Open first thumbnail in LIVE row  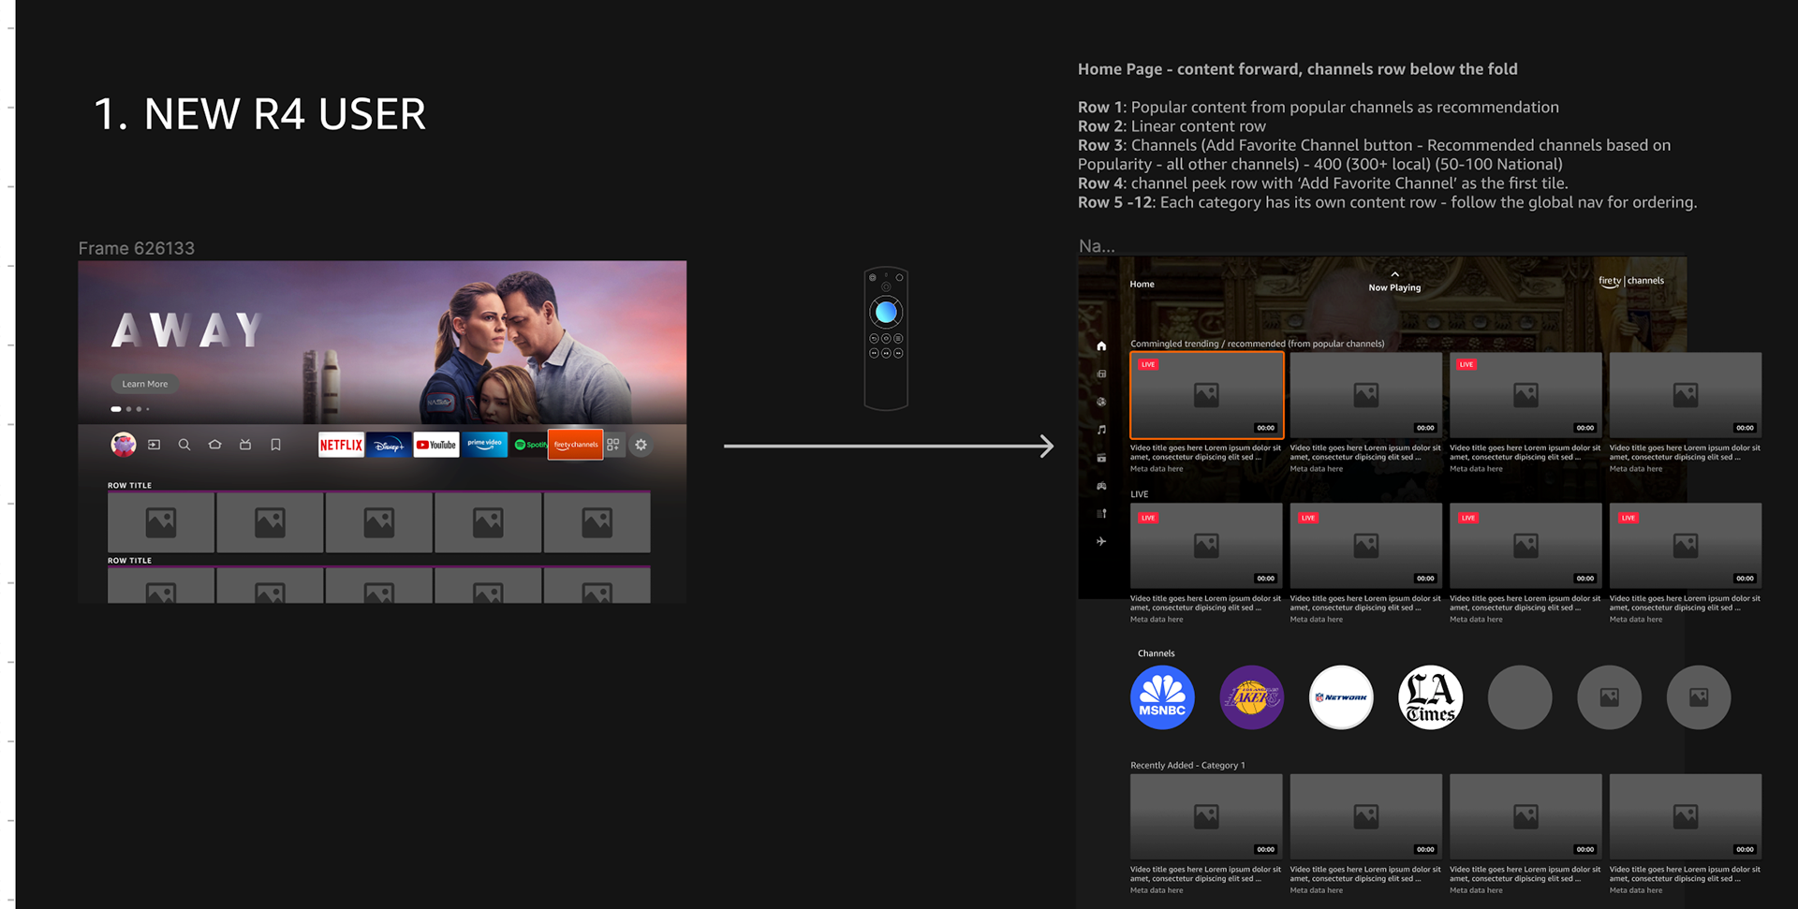coord(1207,546)
